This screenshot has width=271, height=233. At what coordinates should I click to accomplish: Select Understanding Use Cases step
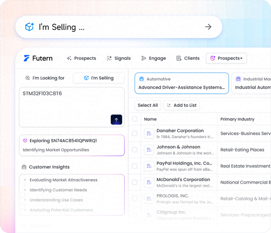point(56,200)
